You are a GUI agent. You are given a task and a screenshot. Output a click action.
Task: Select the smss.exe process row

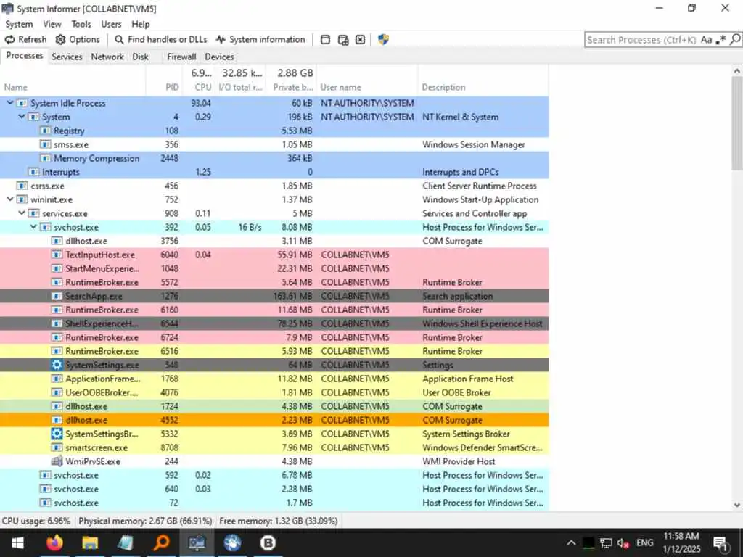point(274,144)
